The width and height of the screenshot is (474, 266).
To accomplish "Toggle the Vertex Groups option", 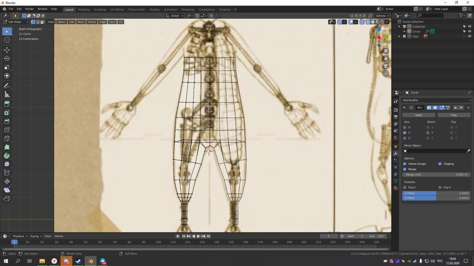I will click(405, 164).
